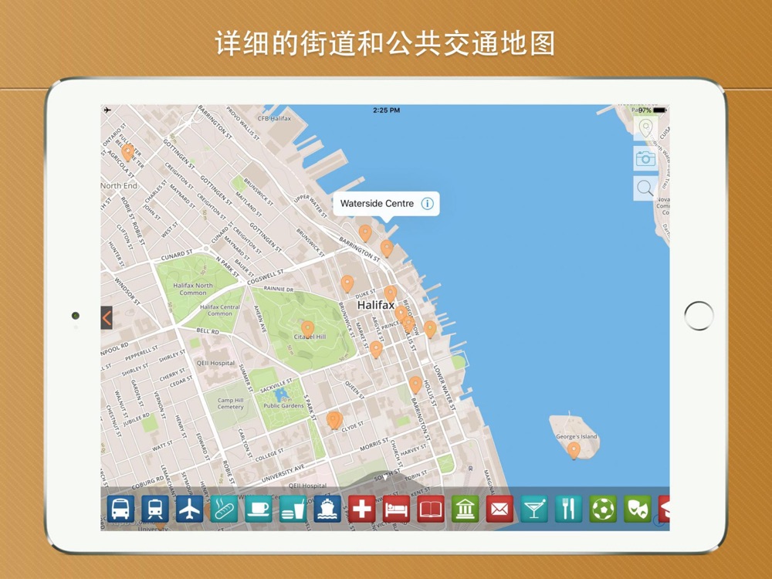This screenshot has width=772, height=579.
Task: Tap the library open book icon
Action: [x=431, y=509]
